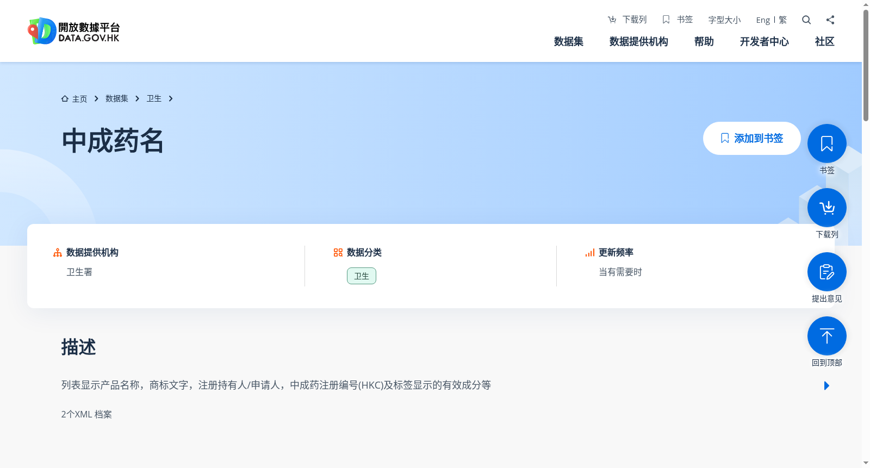870x468 pixels.
Task: Click the 2个XML 档案 text
Action: (86, 414)
